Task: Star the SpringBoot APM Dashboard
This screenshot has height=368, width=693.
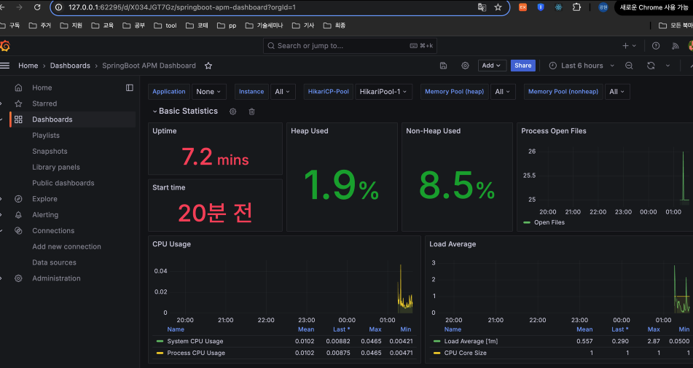Action: click(208, 66)
